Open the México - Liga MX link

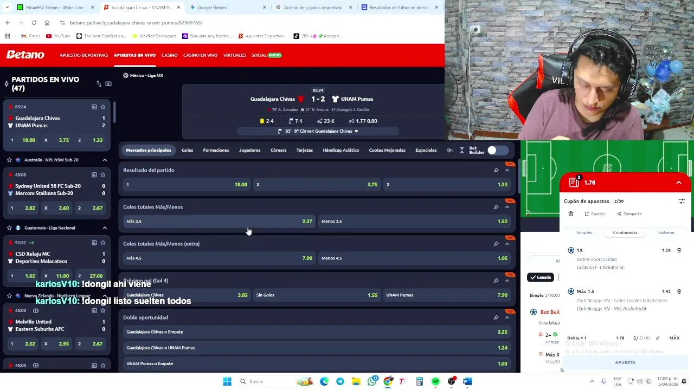tap(146, 75)
